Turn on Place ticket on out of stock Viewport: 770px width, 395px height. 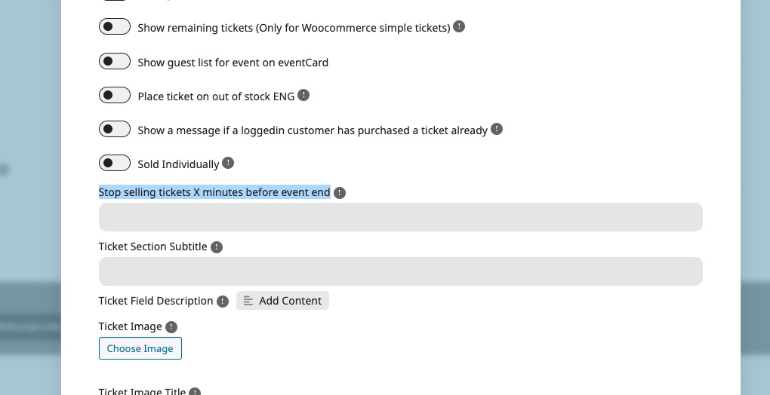(x=115, y=95)
